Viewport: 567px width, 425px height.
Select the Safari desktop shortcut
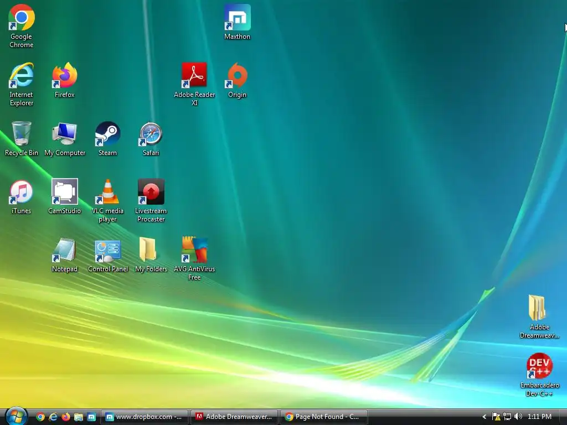(x=151, y=138)
